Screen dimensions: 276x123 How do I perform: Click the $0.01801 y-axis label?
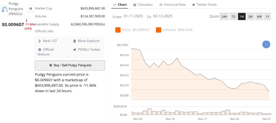pyautogui.click(x=122, y=45)
